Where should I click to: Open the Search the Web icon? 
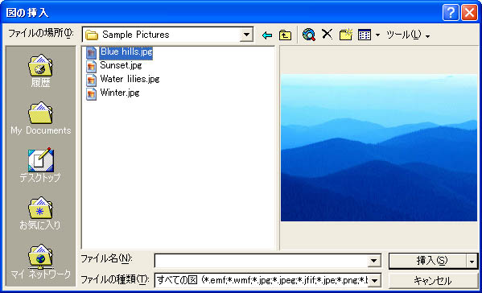click(309, 35)
